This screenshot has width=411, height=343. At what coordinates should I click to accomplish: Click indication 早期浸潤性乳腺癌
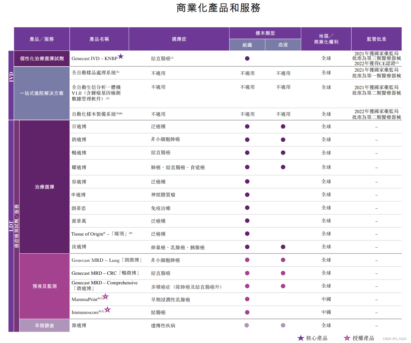(x=170, y=300)
